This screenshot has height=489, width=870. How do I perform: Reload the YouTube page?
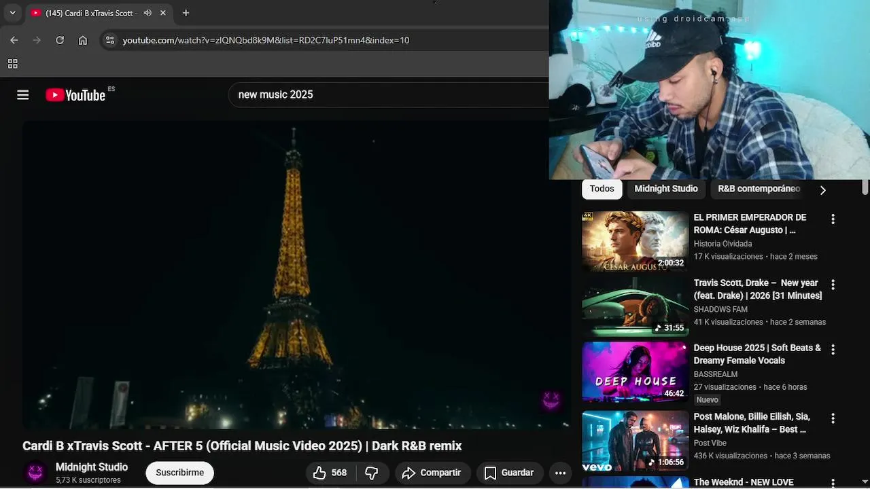(60, 40)
